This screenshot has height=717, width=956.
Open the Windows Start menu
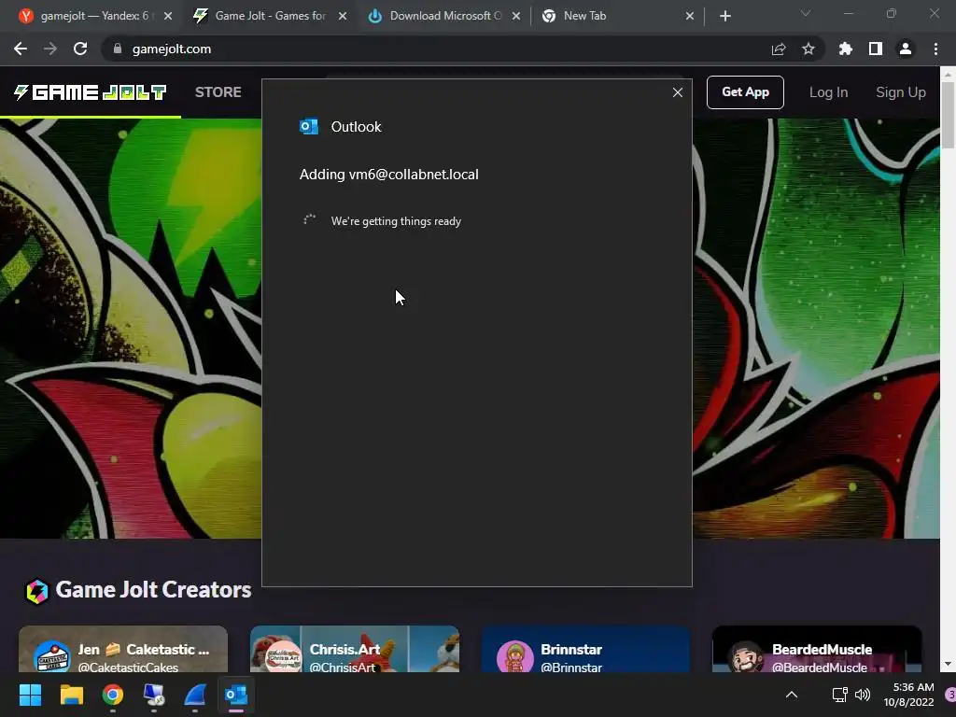(30, 695)
